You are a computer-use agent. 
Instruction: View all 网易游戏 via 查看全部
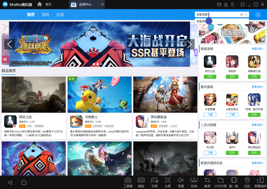coord(258,49)
